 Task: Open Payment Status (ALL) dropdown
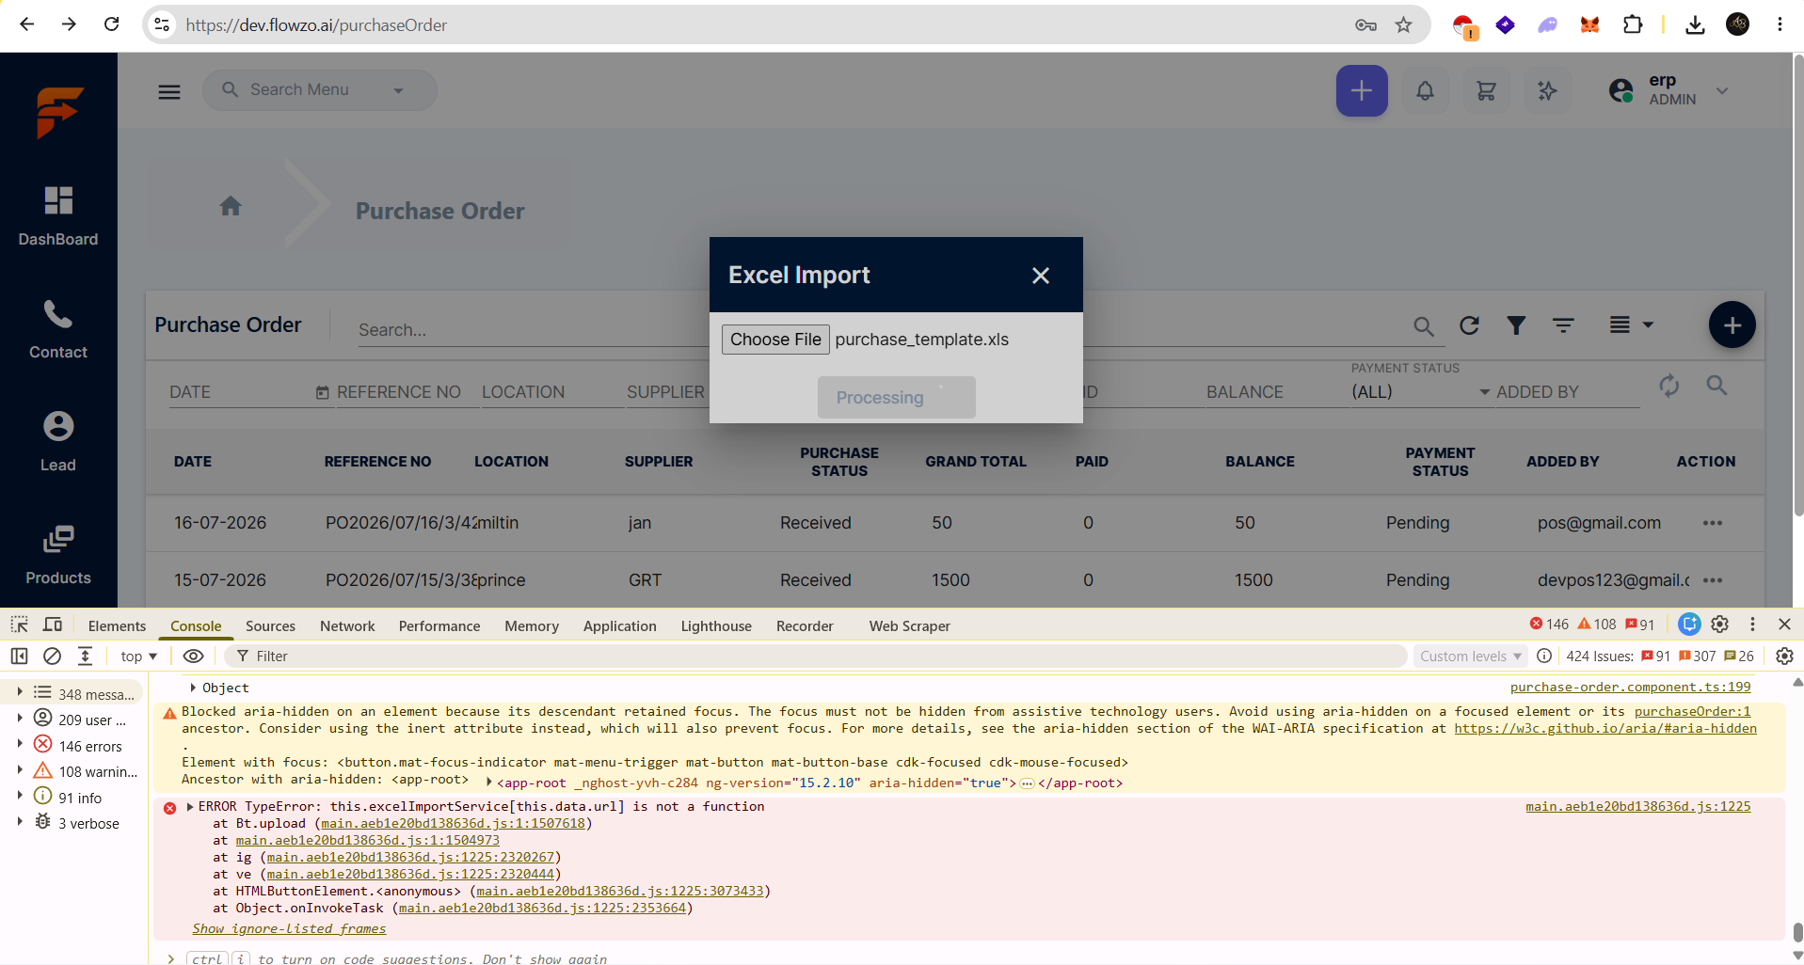[1420, 391]
